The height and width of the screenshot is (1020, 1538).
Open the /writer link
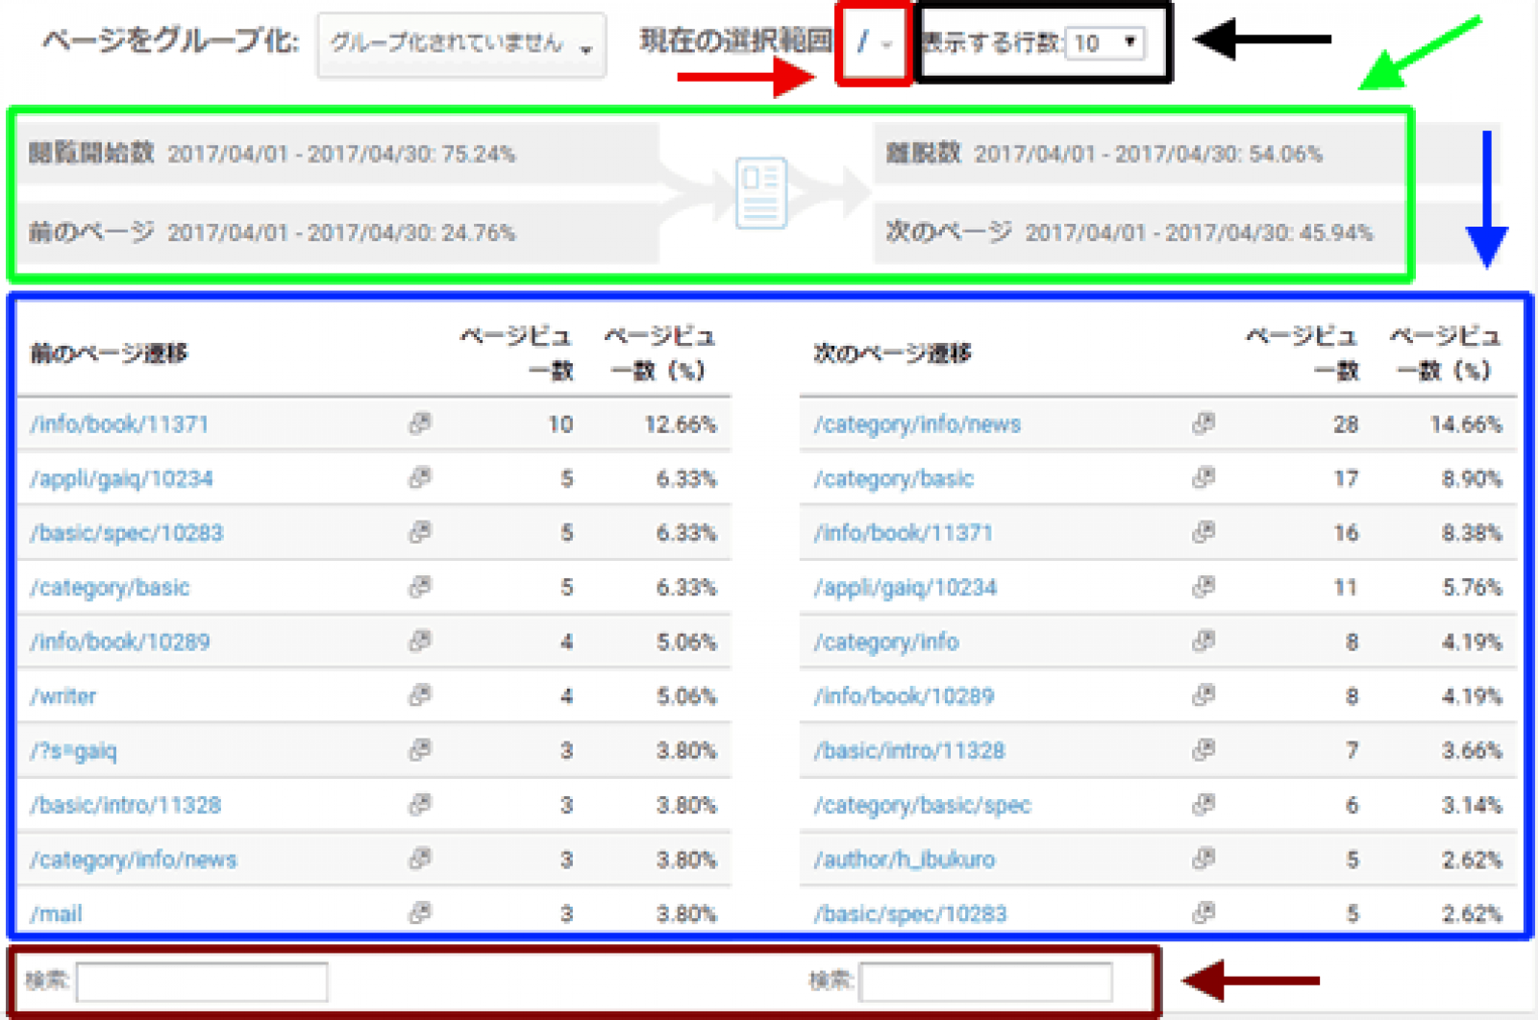pyautogui.click(x=63, y=696)
